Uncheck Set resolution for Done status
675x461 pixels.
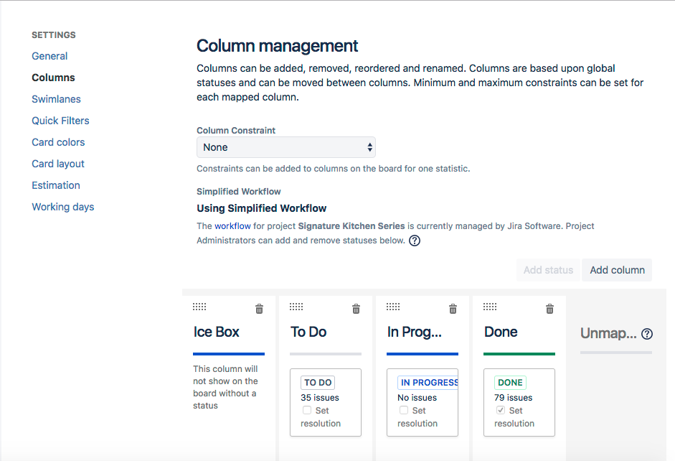tap(501, 411)
